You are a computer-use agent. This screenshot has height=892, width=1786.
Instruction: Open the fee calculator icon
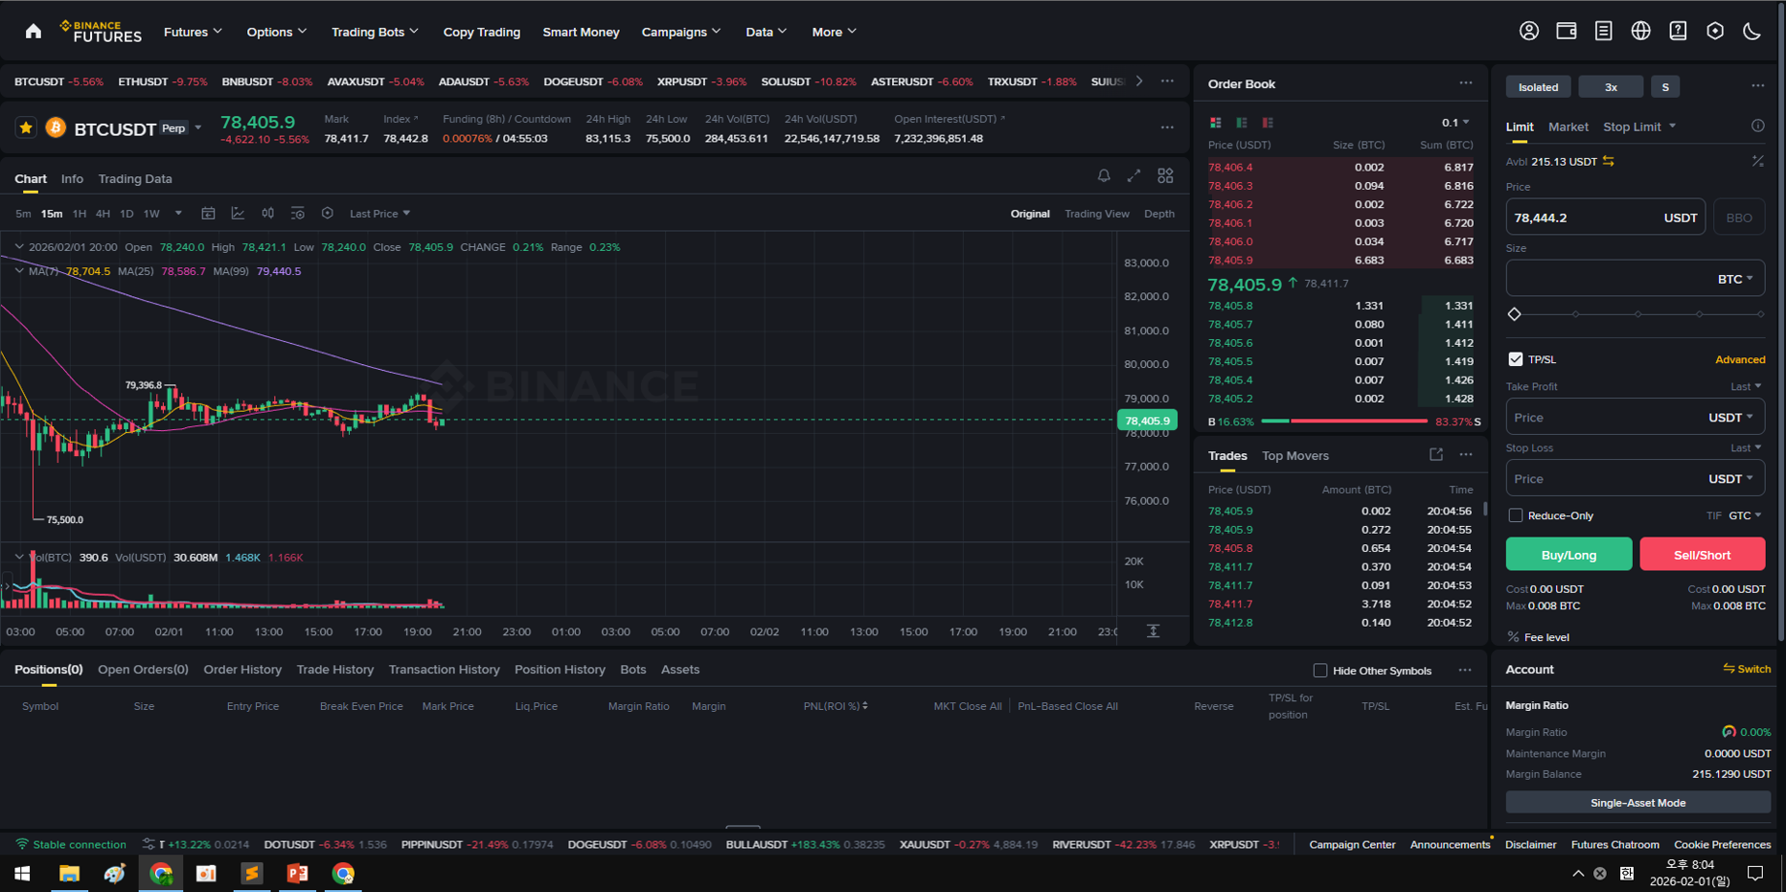[1757, 161]
